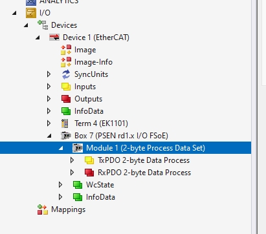Collapse Box 7 PSEN rd1.x node

point(49,136)
